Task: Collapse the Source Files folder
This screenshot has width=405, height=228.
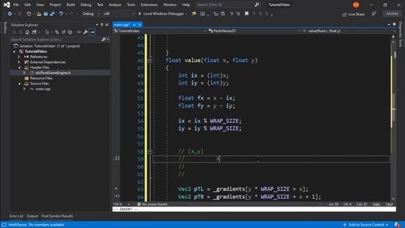Action: click(19, 84)
